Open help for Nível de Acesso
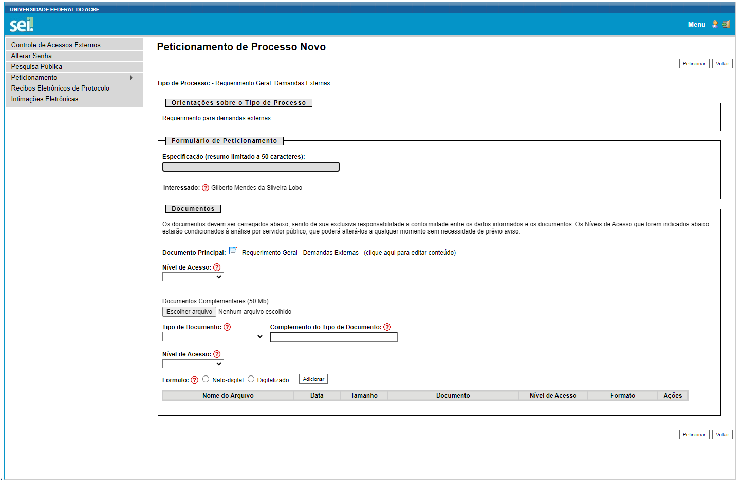Screen dimensions: 744x483 [x=217, y=267]
